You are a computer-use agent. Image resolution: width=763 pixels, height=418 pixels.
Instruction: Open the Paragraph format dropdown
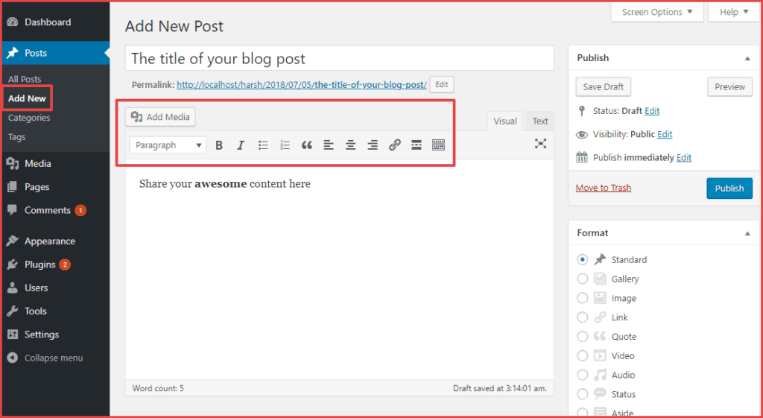pyautogui.click(x=168, y=145)
